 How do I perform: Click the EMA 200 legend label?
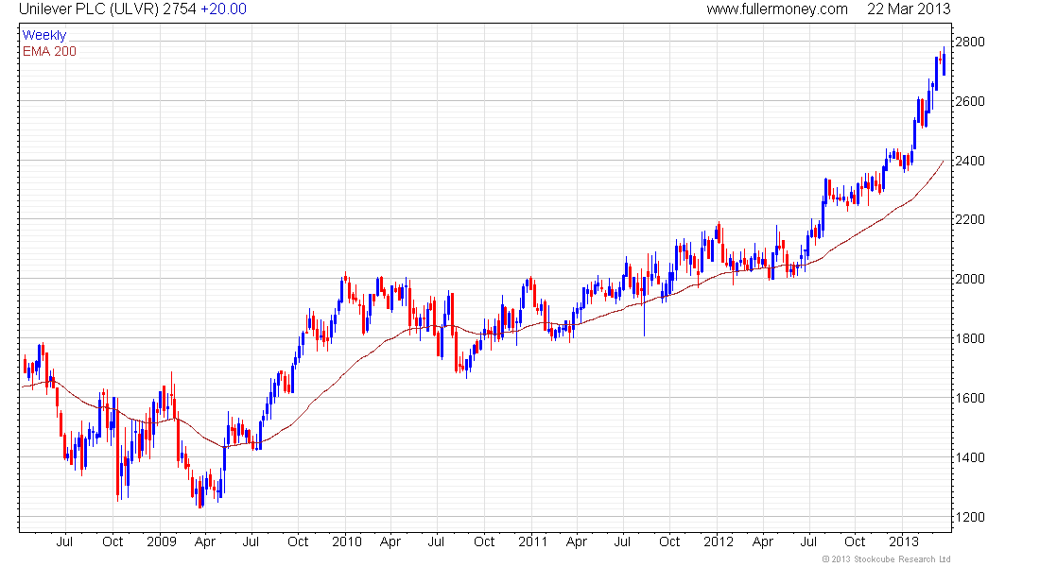tap(50, 51)
